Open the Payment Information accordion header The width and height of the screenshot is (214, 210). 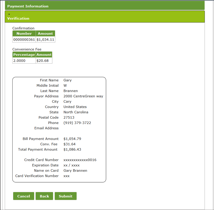coord(28,6)
